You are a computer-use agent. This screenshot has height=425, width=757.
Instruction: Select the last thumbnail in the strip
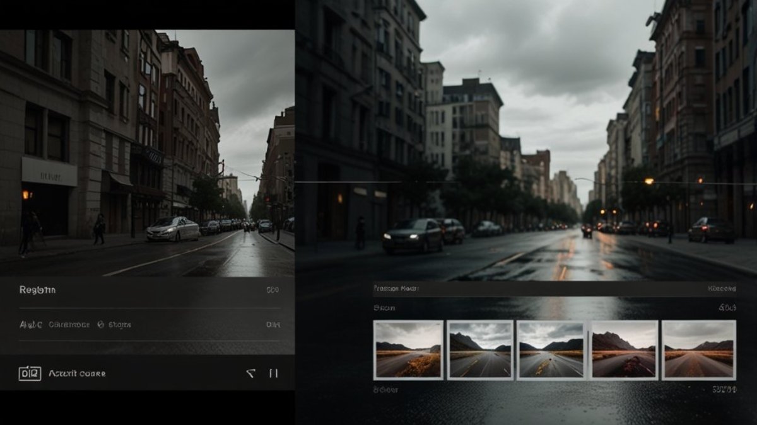click(698, 350)
